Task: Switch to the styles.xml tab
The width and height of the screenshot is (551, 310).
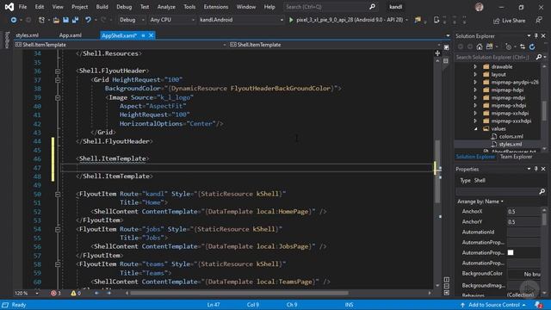Action: click(x=27, y=35)
